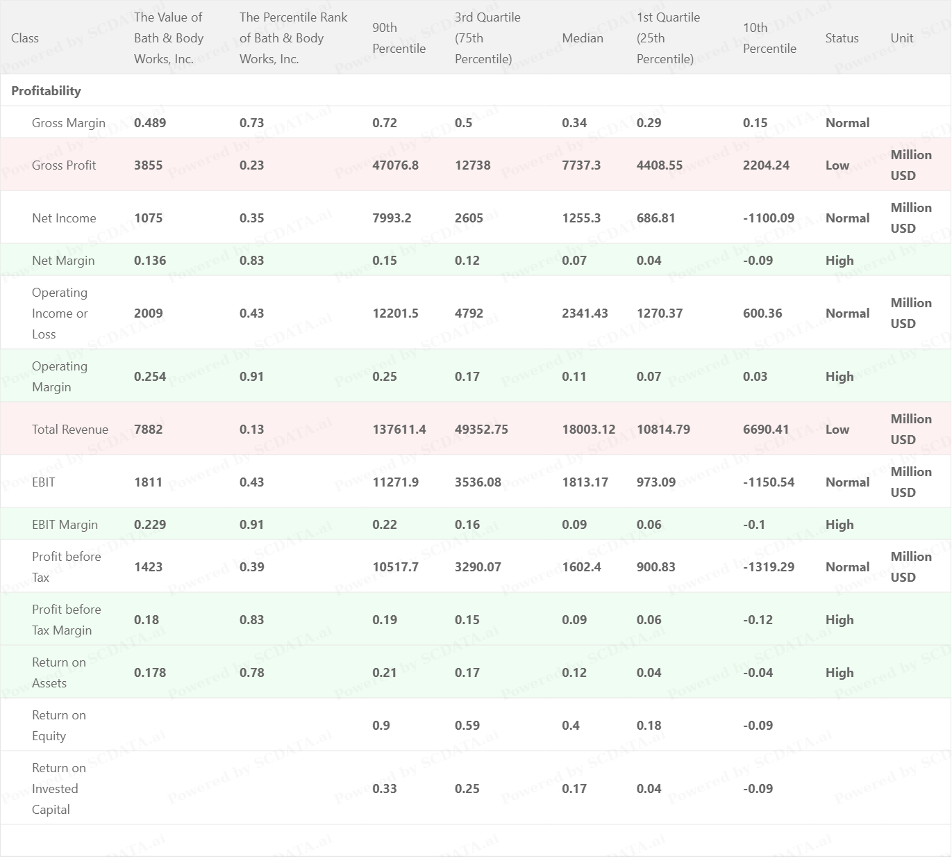952x857 pixels.
Task: Click the EBIT Margin row label
Action: (65, 525)
